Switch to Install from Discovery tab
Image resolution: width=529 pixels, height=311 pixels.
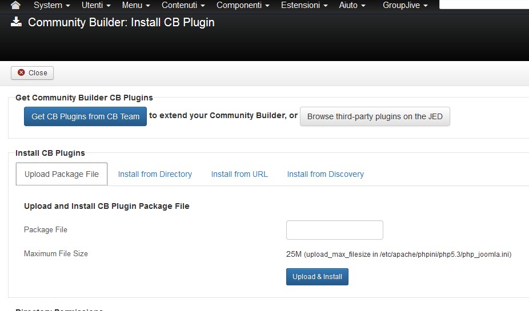point(325,174)
